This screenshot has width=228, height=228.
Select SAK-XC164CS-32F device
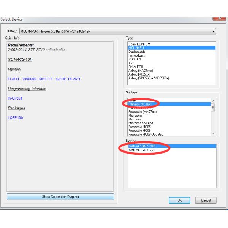(142, 150)
